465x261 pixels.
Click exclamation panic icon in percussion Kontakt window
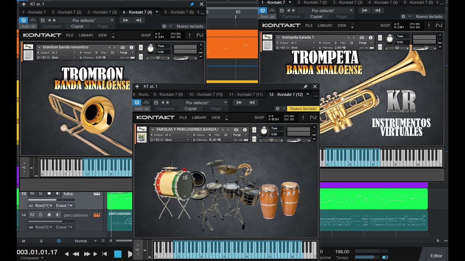pyautogui.click(x=303, y=117)
